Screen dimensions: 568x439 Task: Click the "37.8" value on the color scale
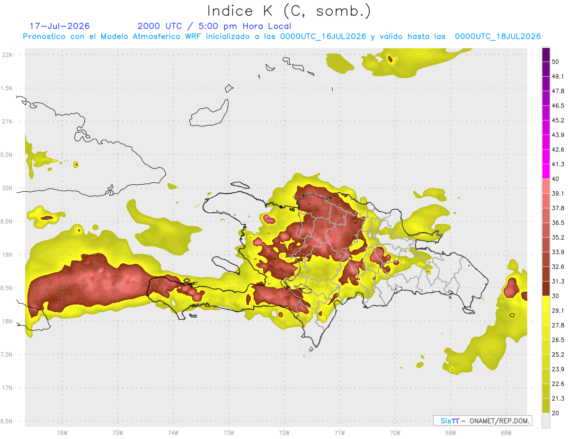click(558, 208)
